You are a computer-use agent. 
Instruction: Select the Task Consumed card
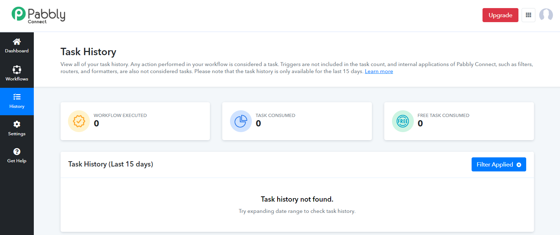coord(297,121)
